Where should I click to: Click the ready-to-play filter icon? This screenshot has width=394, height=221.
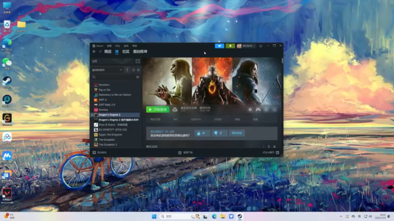[138, 70]
